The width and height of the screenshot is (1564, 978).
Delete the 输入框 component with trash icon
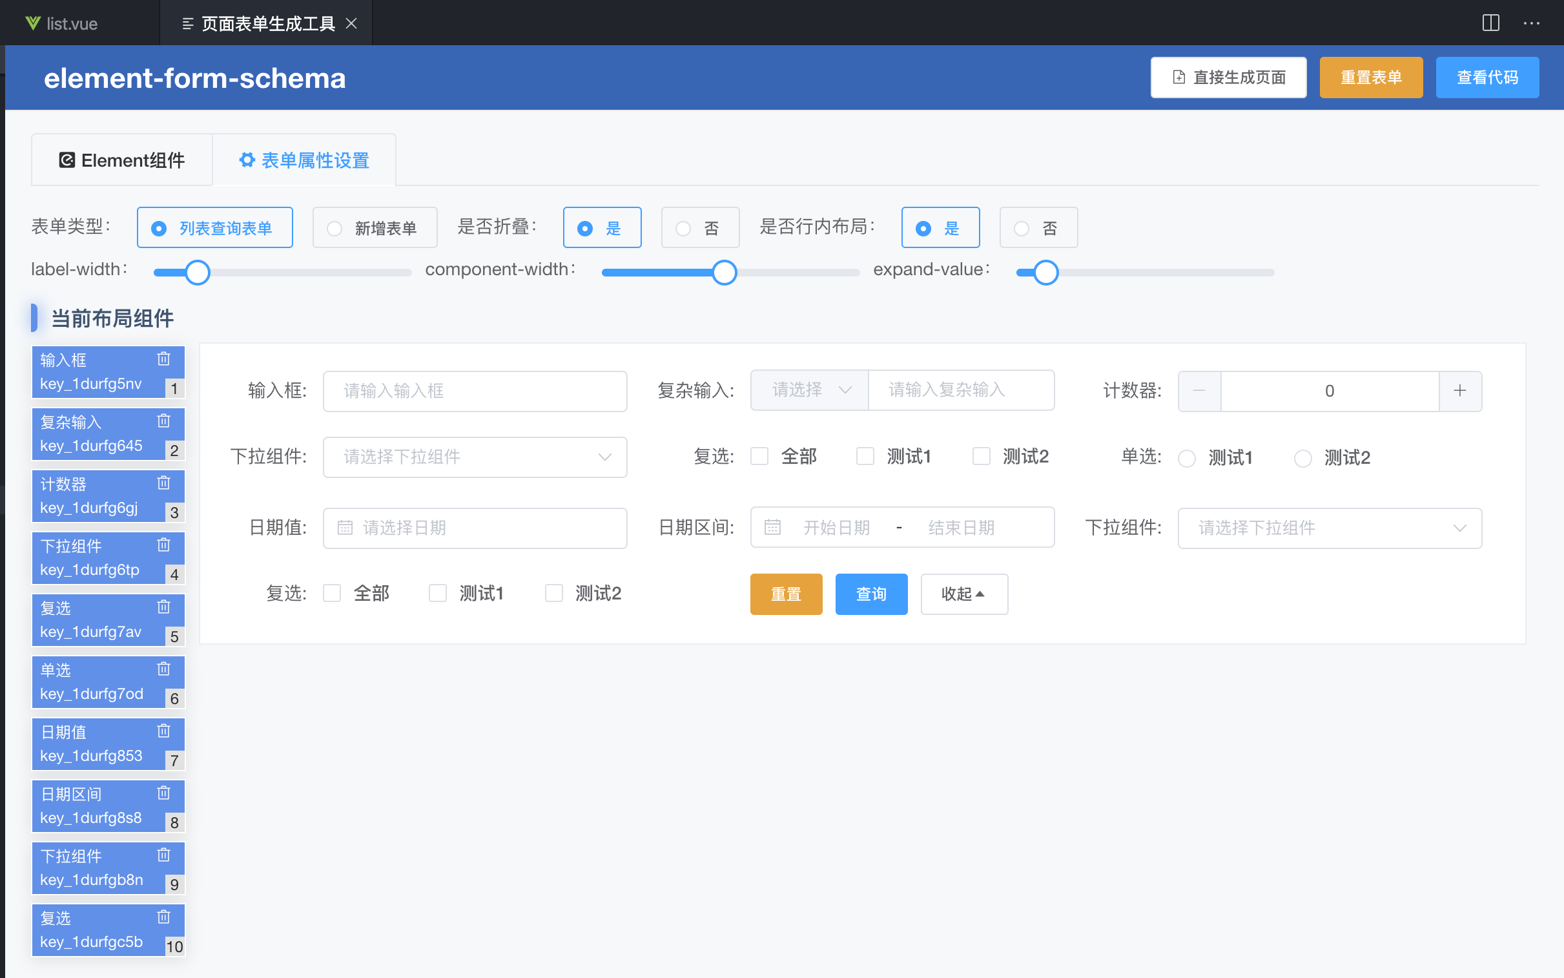pyautogui.click(x=163, y=359)
